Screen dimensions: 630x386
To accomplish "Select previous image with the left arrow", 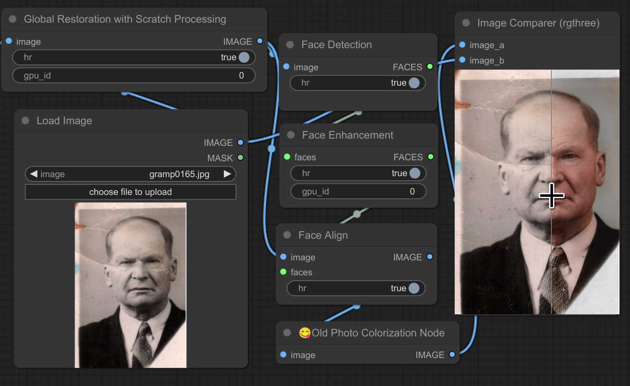I will point(34,174).
